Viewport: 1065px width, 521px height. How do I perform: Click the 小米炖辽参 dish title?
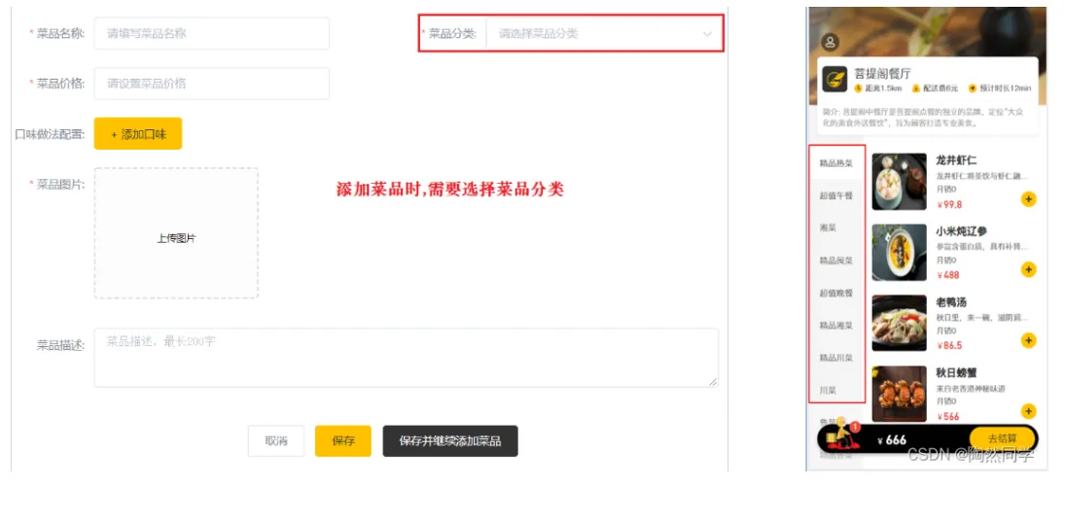961,231
